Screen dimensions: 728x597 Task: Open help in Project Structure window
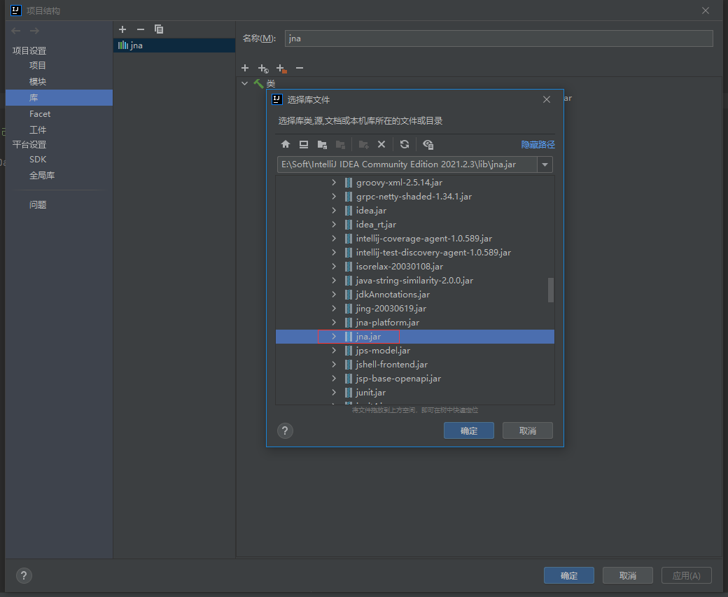point(24,575)
